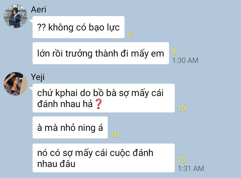This screenshot has width=241, height=178.
Task: Click the word 'ning' in Yeji's message
Action: click(87, 128)
